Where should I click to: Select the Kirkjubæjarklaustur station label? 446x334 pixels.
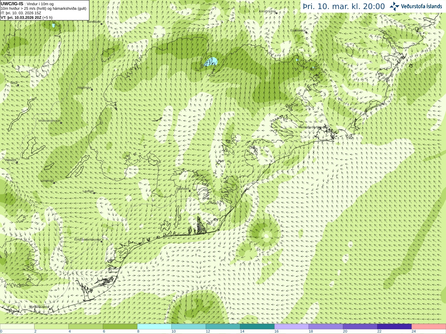(x=87, y=240)
